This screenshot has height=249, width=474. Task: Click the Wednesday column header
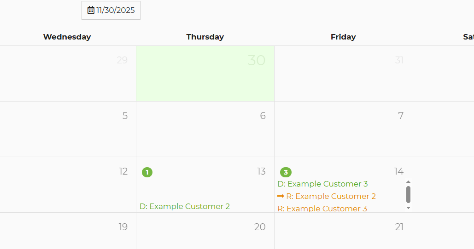(x=67, y=37)
